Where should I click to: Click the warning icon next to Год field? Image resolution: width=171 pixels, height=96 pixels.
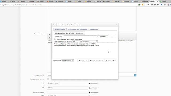[x=90, y=88]
